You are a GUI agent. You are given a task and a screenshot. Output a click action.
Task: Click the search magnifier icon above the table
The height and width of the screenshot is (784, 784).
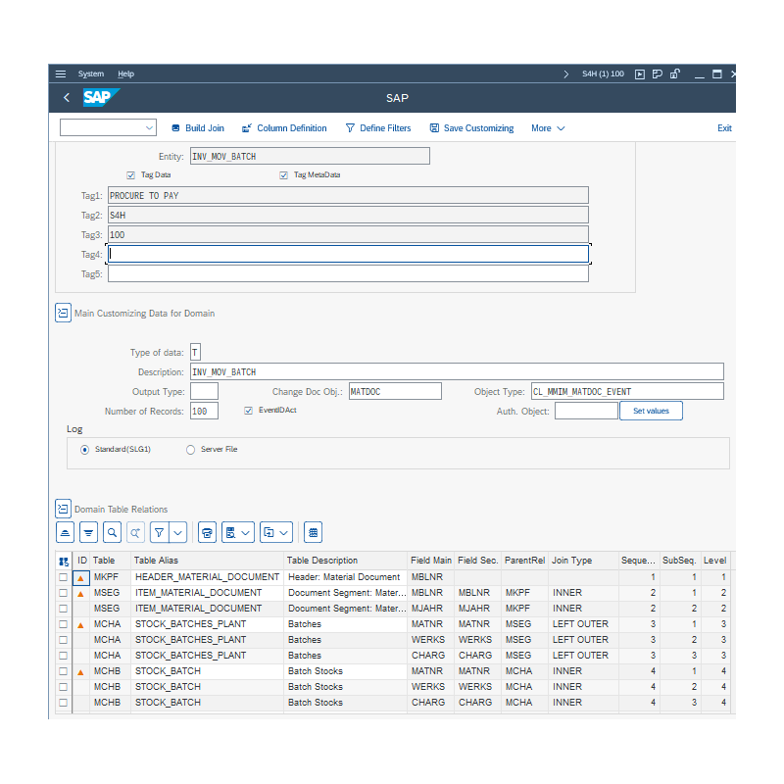[112, 532]
